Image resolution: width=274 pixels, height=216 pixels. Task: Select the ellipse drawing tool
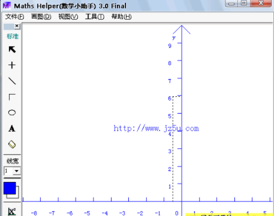click(12, 112)
